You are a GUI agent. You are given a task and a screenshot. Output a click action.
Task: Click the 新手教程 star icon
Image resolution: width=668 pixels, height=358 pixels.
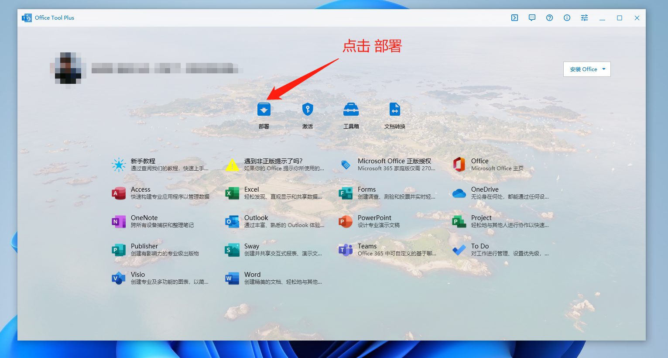(x=119, y=165)
